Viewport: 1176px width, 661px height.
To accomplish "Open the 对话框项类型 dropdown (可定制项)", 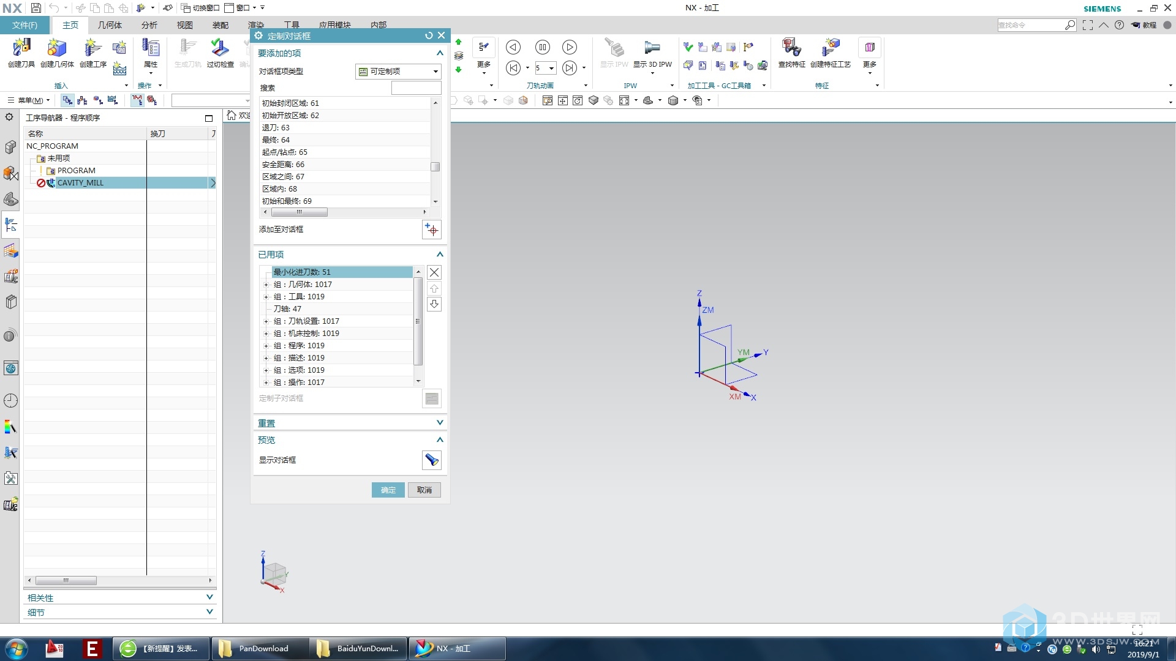I will [398, 72].
